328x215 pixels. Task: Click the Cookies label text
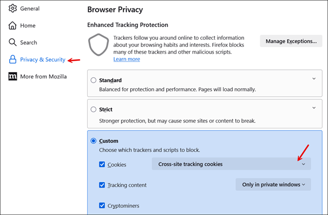tap(117, 165)
